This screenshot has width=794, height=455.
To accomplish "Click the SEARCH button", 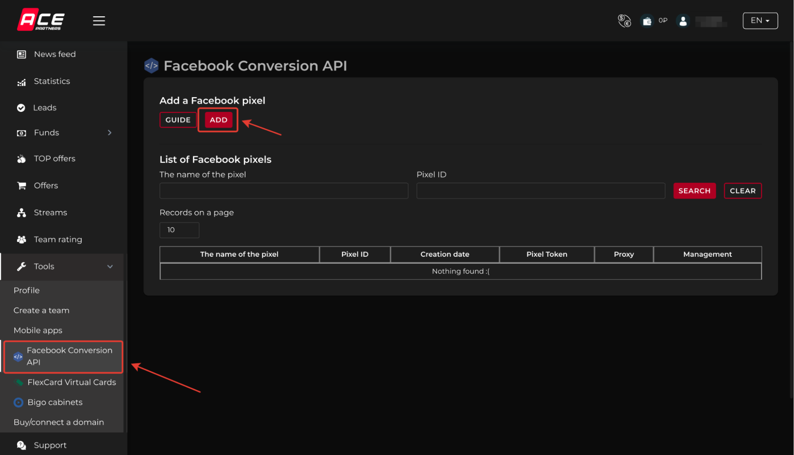I will 694,191.
